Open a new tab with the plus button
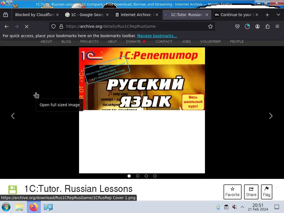This screenshot has height=213, width=284. (x=267, y=15)
